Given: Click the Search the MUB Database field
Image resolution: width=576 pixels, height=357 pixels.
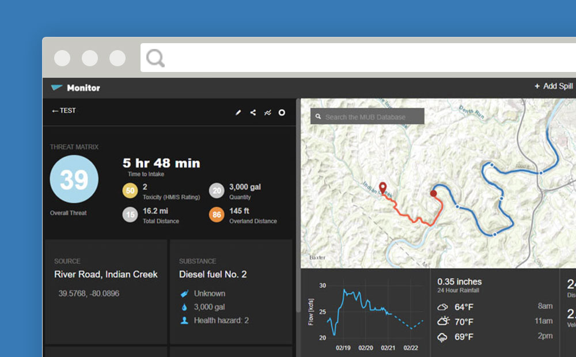Looking at the screenshot, I should (367, 117).
